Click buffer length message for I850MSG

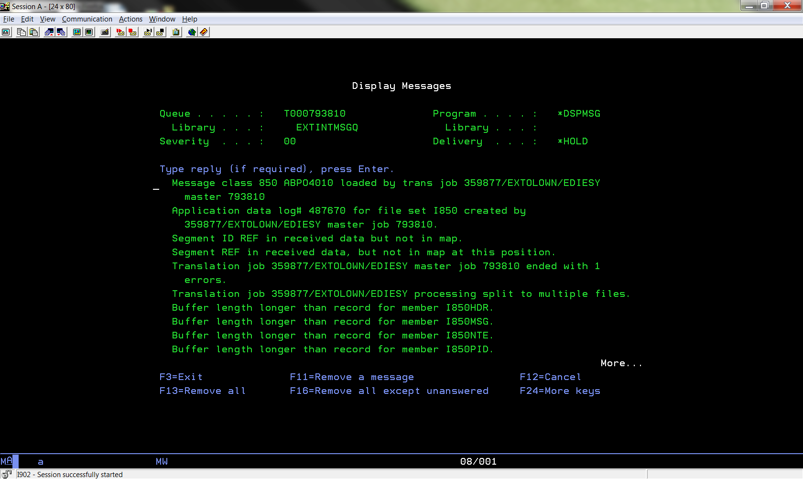[x=332, y=321]
